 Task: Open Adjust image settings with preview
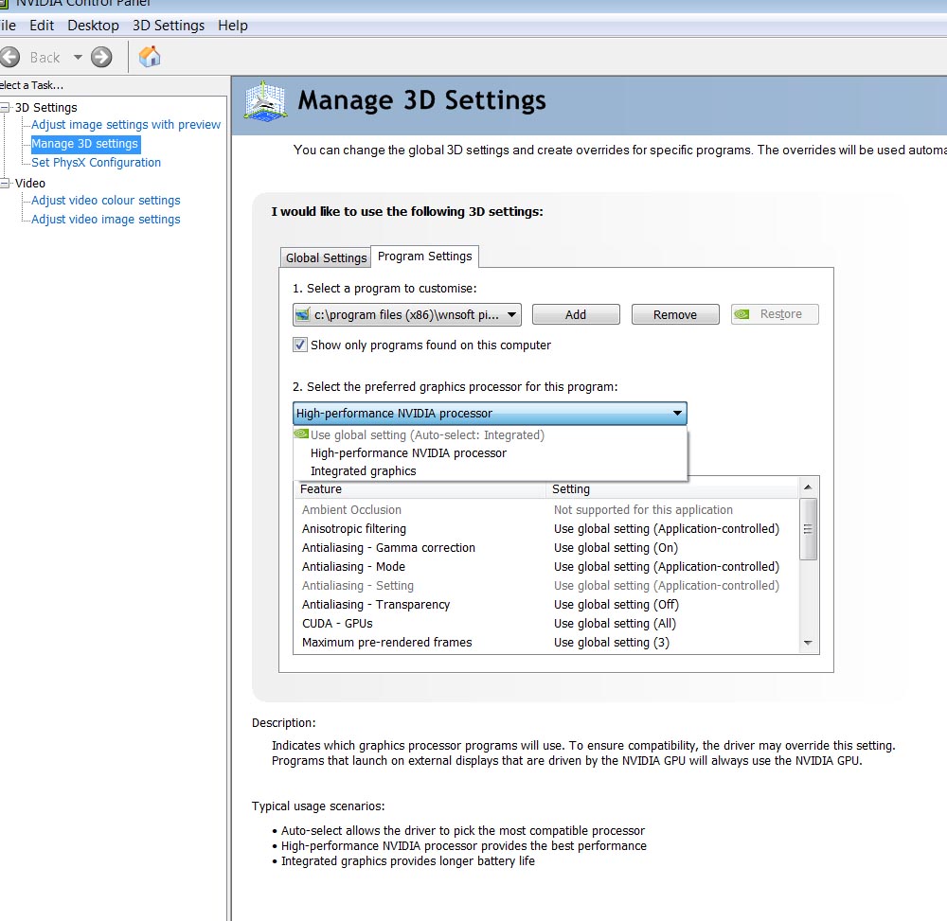click(126, 124)
